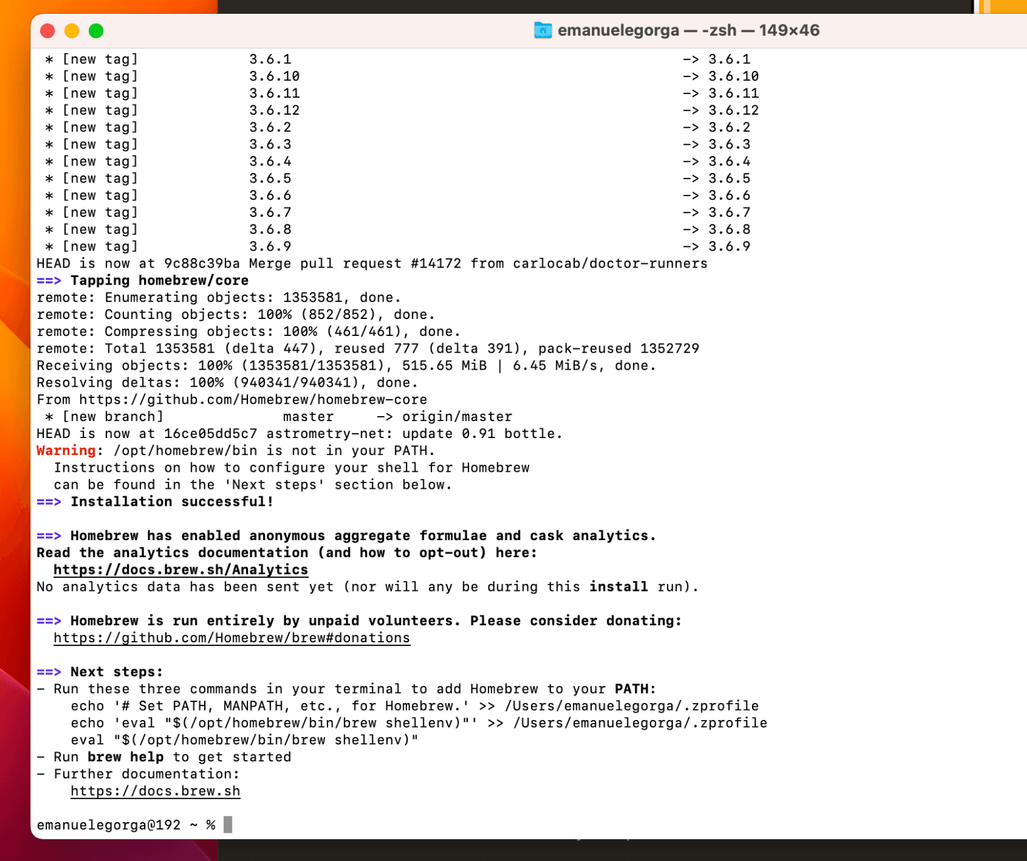
Task: Click the red close window button
Action: (x=48, y=31)
